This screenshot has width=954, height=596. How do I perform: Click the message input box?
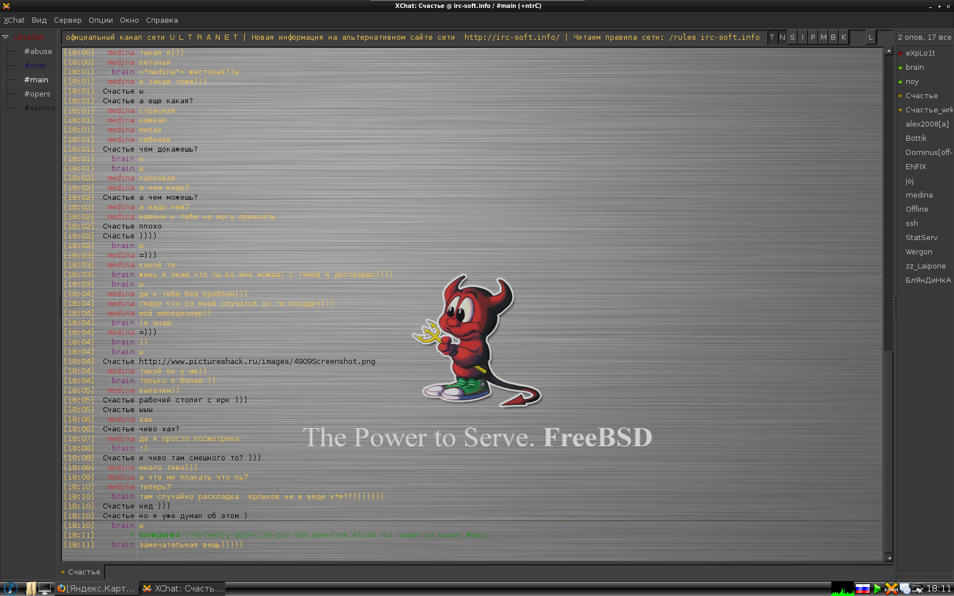tap(500, 572)
